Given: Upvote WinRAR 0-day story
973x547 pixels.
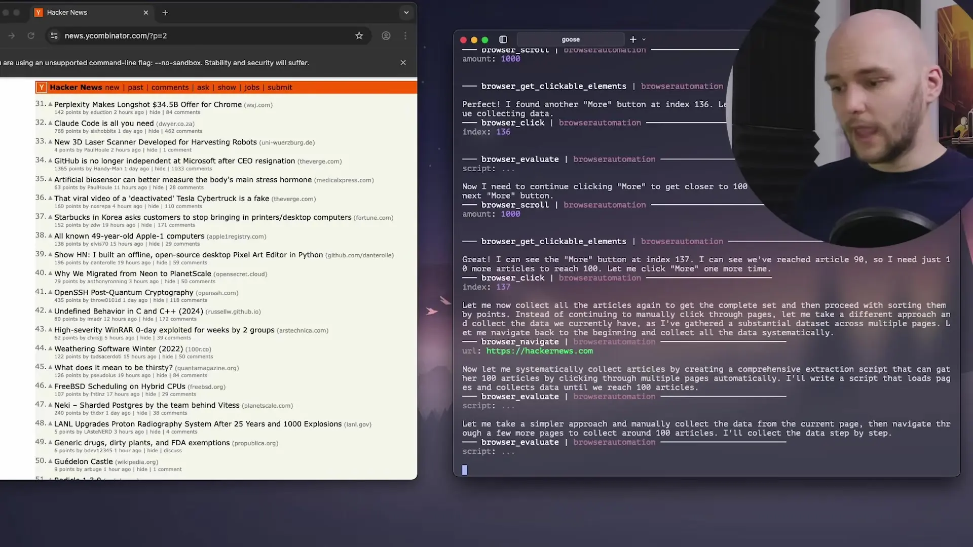Looking at the screenshot, I should tap(50, 329).
